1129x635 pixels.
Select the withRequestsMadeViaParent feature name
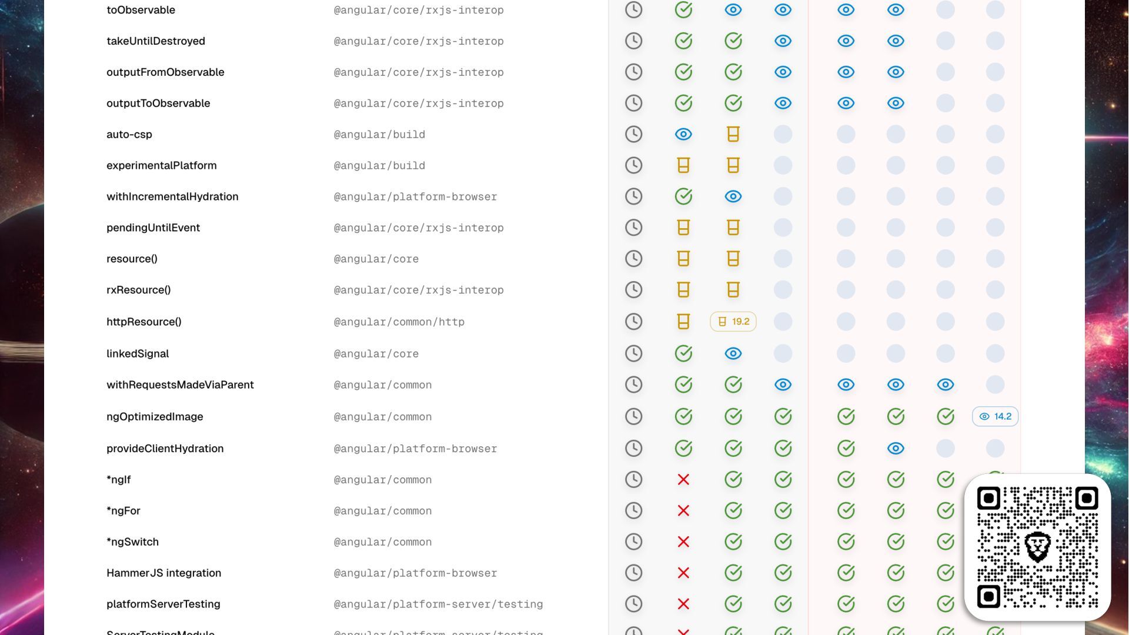pyautogui.click(x=180, y=385)
